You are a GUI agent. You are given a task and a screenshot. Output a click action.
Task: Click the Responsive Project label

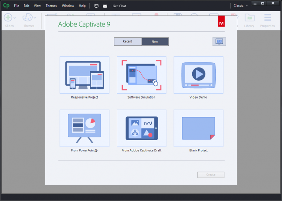[x=84, y=97]
